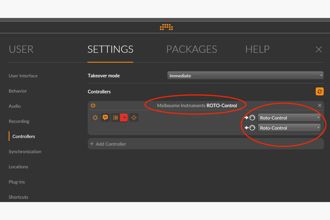
Task: Open the MIDI output port Roto-Control dropdown
Action: pos(289,128)
